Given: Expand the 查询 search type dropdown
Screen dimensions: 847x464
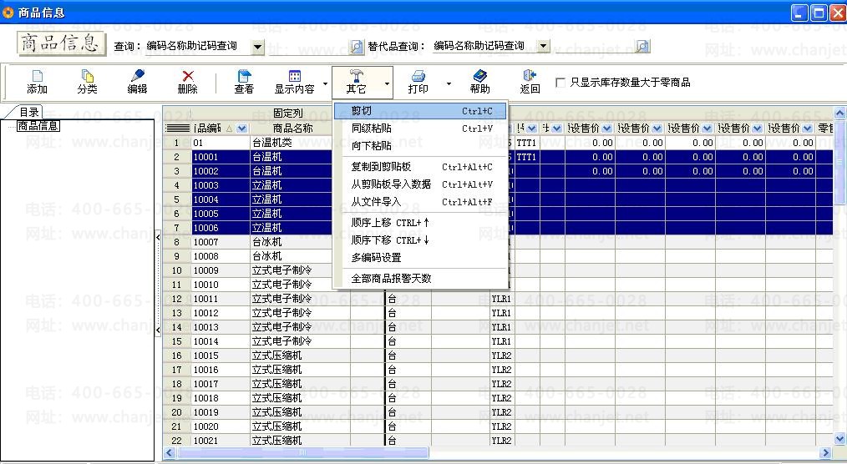Looking at the screenshot, I should (x=258, y=47).
